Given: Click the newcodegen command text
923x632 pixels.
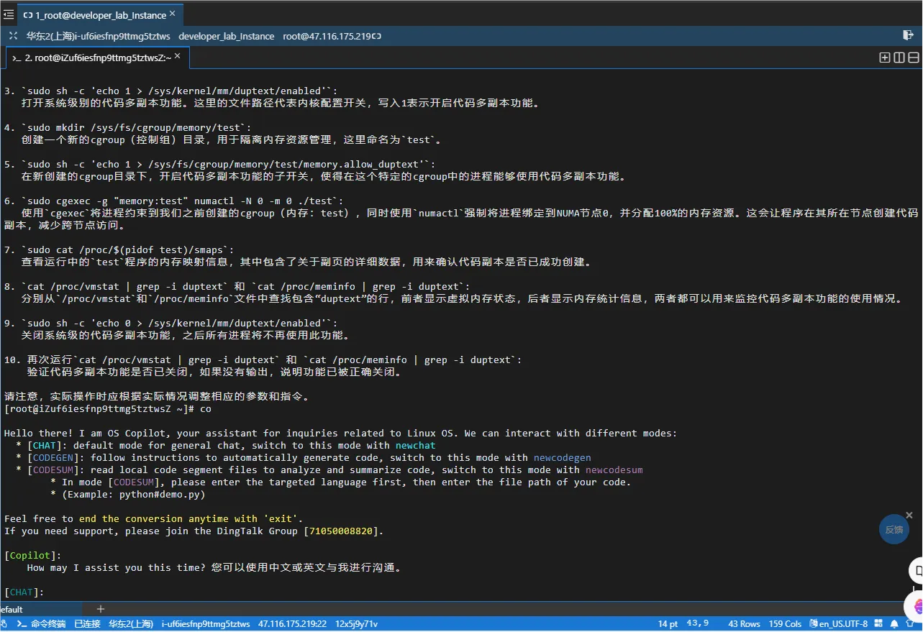Looking at the screenshot, I should tap(562, 458).
